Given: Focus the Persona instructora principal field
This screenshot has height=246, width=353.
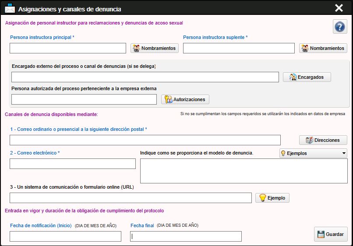Looking at the screenshot, I should pos(68,48).
